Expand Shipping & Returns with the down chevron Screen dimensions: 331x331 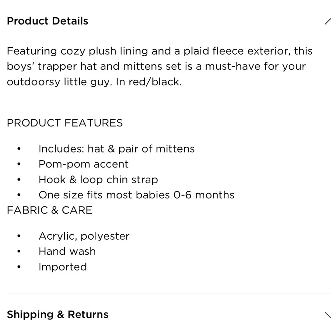(328, 314)
